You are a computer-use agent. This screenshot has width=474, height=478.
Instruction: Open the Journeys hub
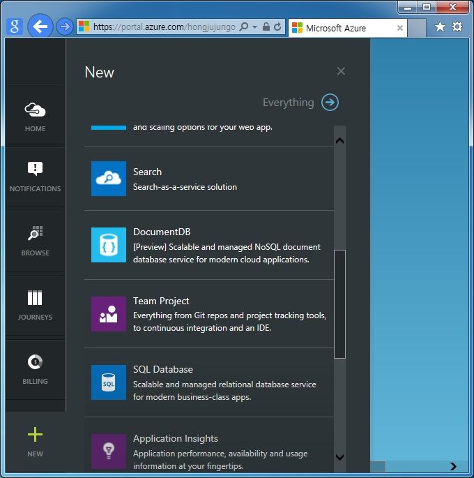(35, 306)
